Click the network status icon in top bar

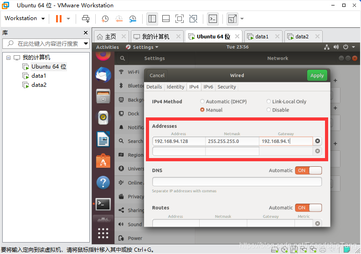327,47
